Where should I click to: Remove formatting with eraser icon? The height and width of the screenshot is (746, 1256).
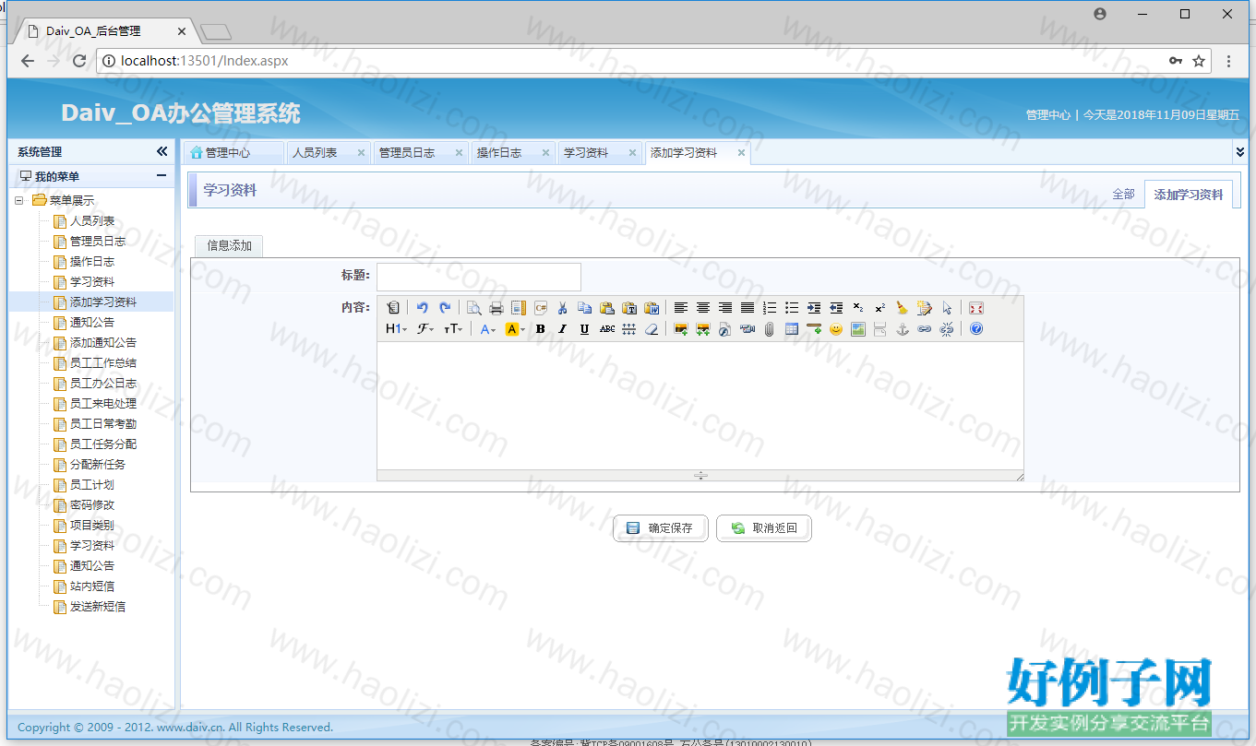[x=652, y=329]
